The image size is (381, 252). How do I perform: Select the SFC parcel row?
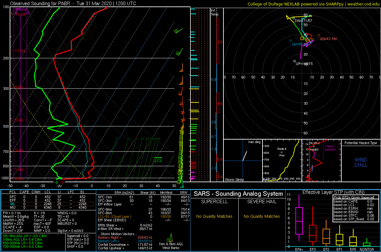click(x=48, y=197)
